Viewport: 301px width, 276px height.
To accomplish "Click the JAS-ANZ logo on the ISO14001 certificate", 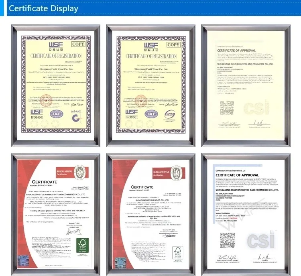I will [76, 116].
